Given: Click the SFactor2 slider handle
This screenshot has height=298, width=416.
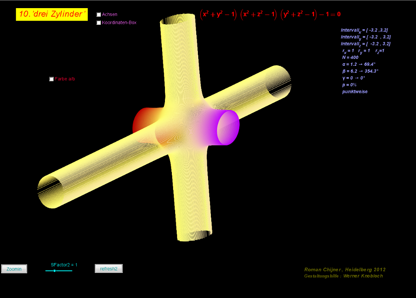Looking at the screenshot, I should click(x=54, y=271).
